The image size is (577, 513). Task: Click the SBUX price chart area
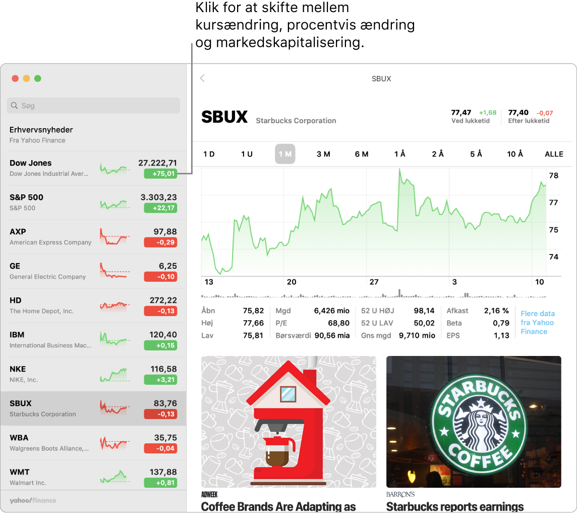click(374, 222)
